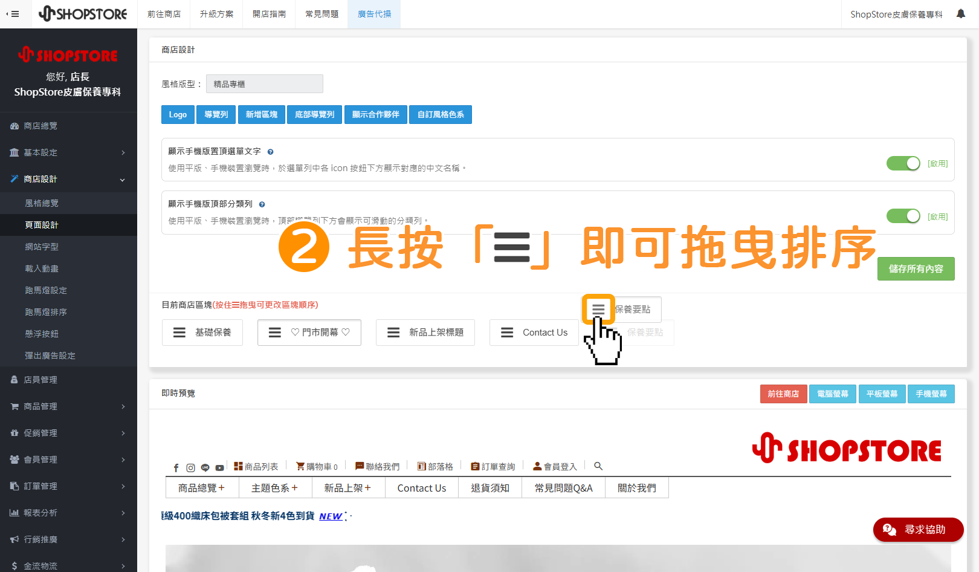Click the red 前往商店 preview button
Viewport: 979px width, 572px height.
(784, 394)
